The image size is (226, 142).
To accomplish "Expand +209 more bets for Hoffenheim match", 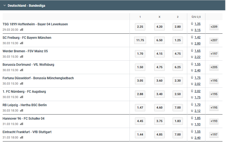I will point(214,27).
